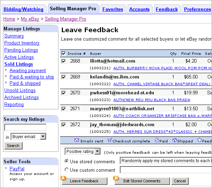This screenshot has width=212, height=188.
Task: Open the Paid & shipped link
Action: pyautogui.click(x=25, y=83)
